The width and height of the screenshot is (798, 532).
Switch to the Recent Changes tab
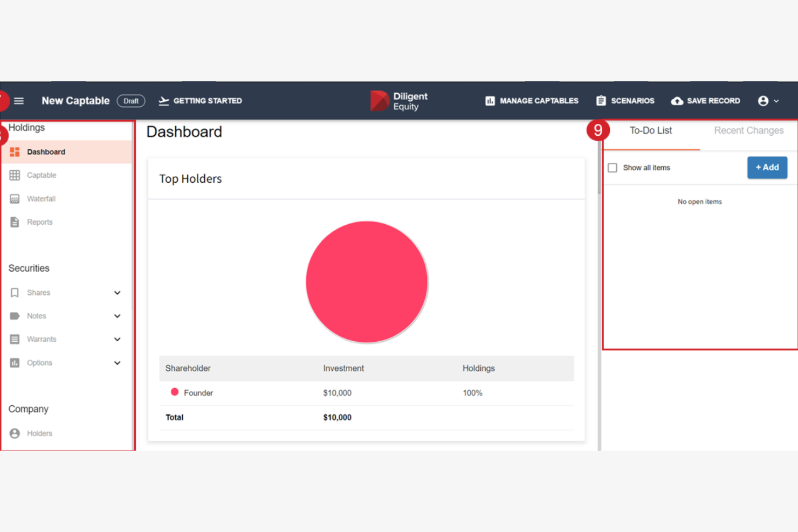click(748, 130)
